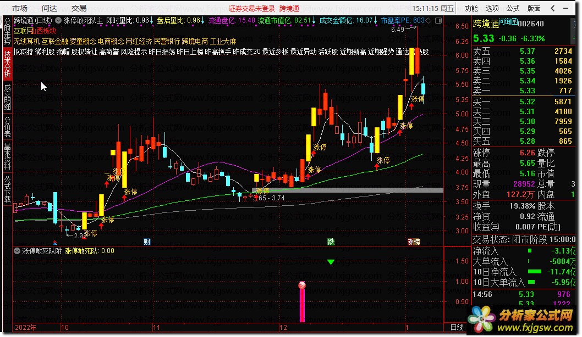Image resolution: width=582 pixels, height=337 pixels.
Task: Click the 换手 value 19.38%
Action: (522, 206)
